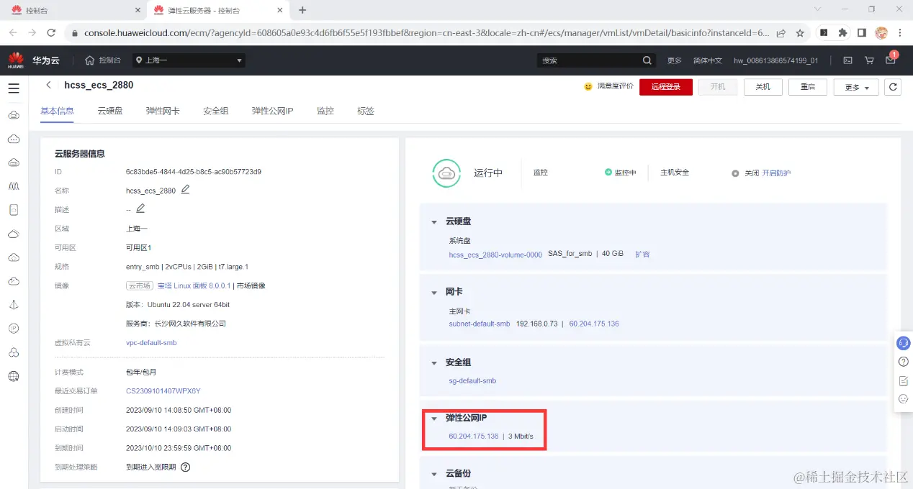This screenshot has height=489, width=913.
Task: Switch to the 监控 tab
Action: [325, 111]
